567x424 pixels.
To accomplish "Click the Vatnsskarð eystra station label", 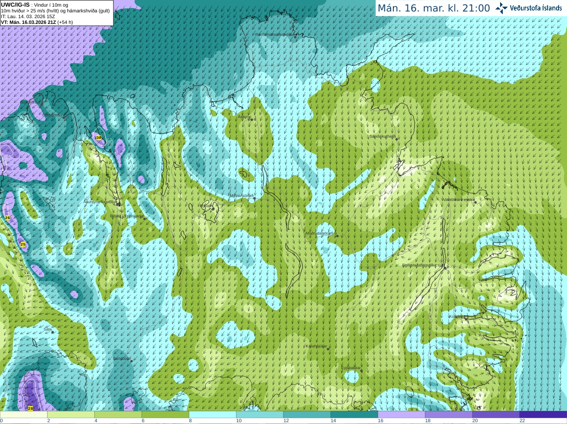I will tap(458, 200).
